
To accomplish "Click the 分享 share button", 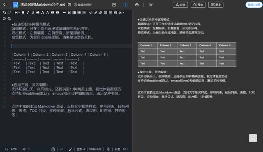I will [180, 5].
